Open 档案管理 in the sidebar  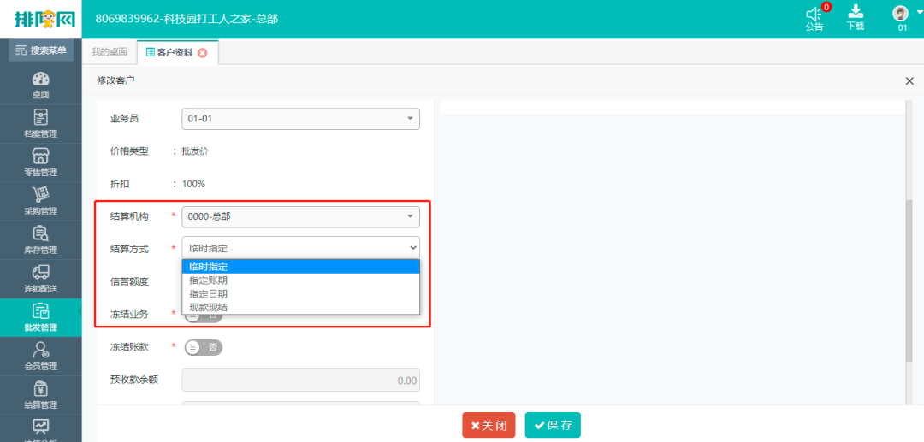(40, 123)
